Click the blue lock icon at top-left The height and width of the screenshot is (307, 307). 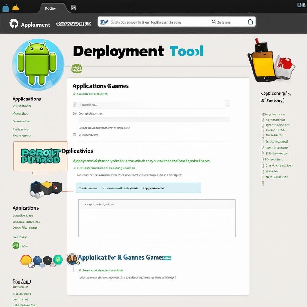coord(5,8)
